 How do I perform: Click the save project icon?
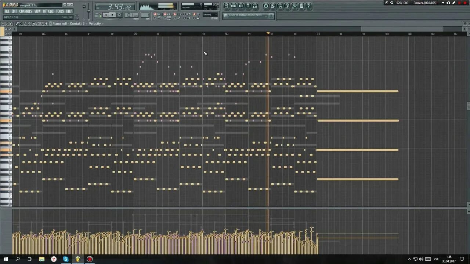tap(273, 6)
